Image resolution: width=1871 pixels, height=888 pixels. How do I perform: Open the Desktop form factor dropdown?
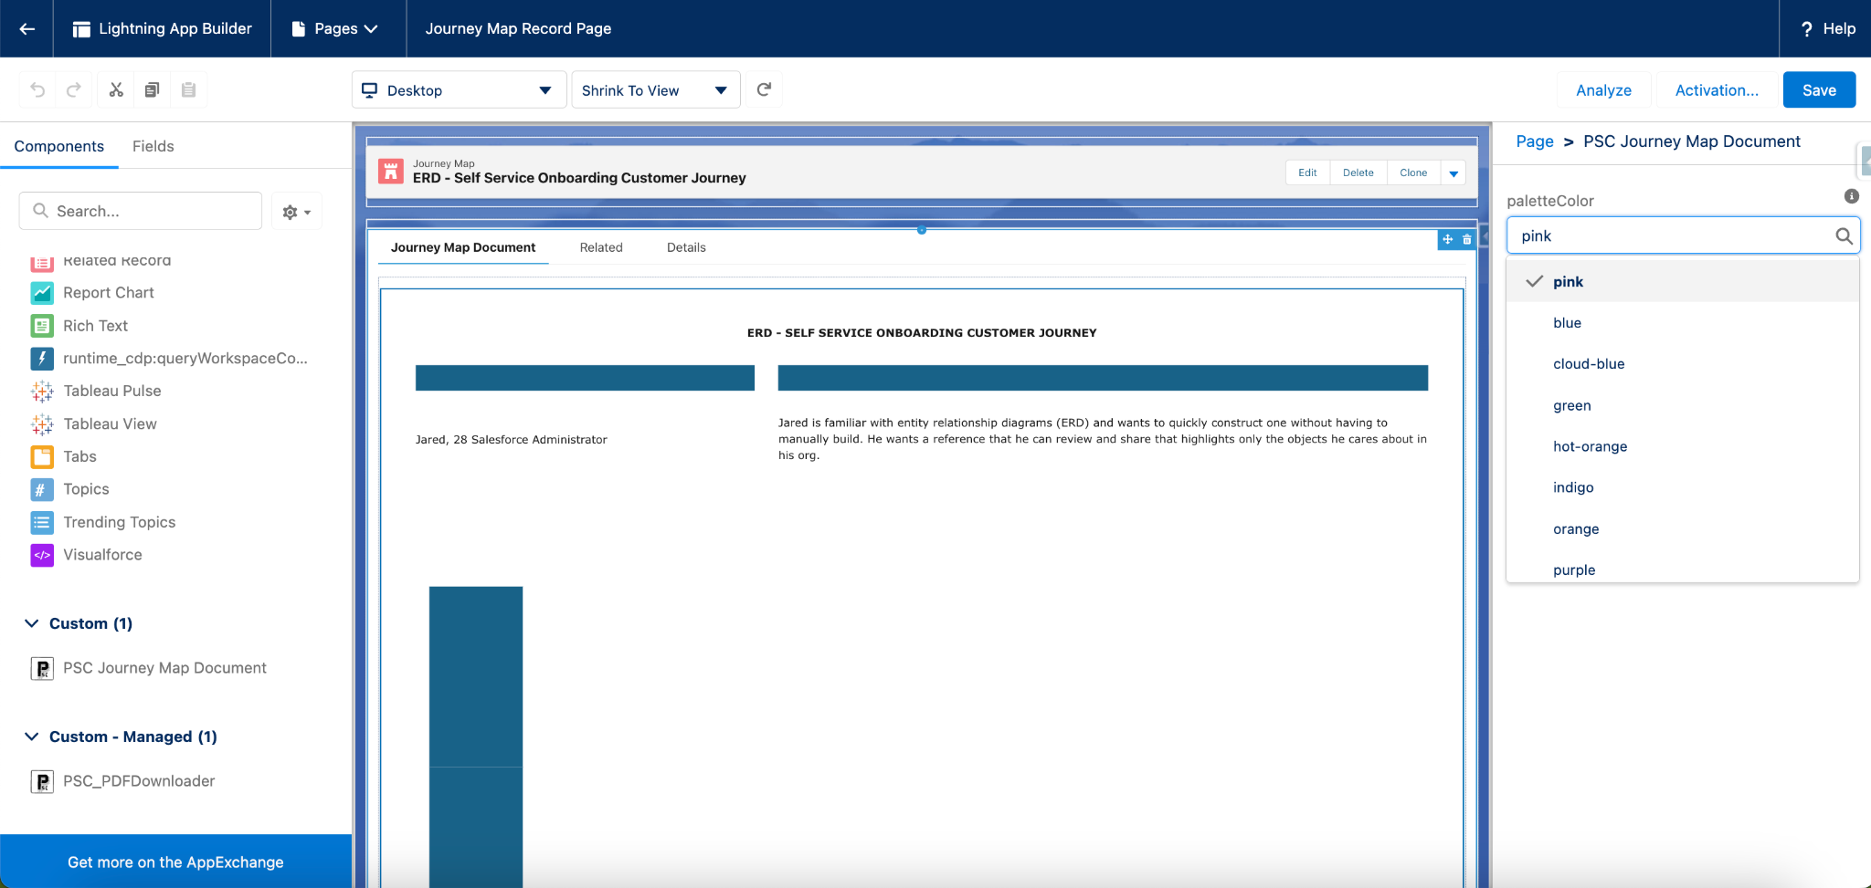point(459,89)
